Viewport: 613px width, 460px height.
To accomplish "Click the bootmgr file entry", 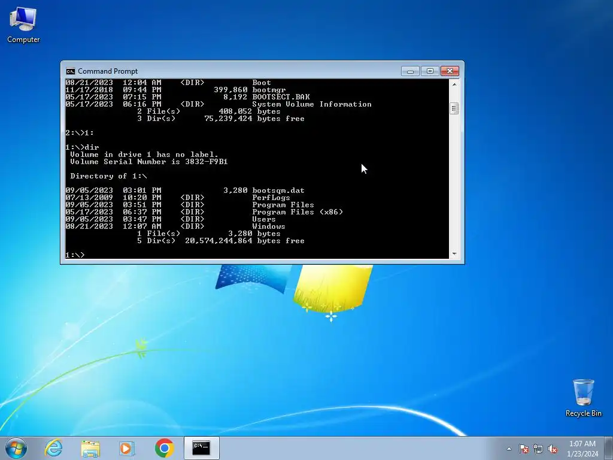I will [269, 90].
